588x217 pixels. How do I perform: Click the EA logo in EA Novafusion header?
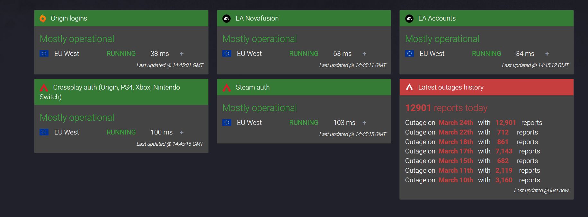pos(227,19)
